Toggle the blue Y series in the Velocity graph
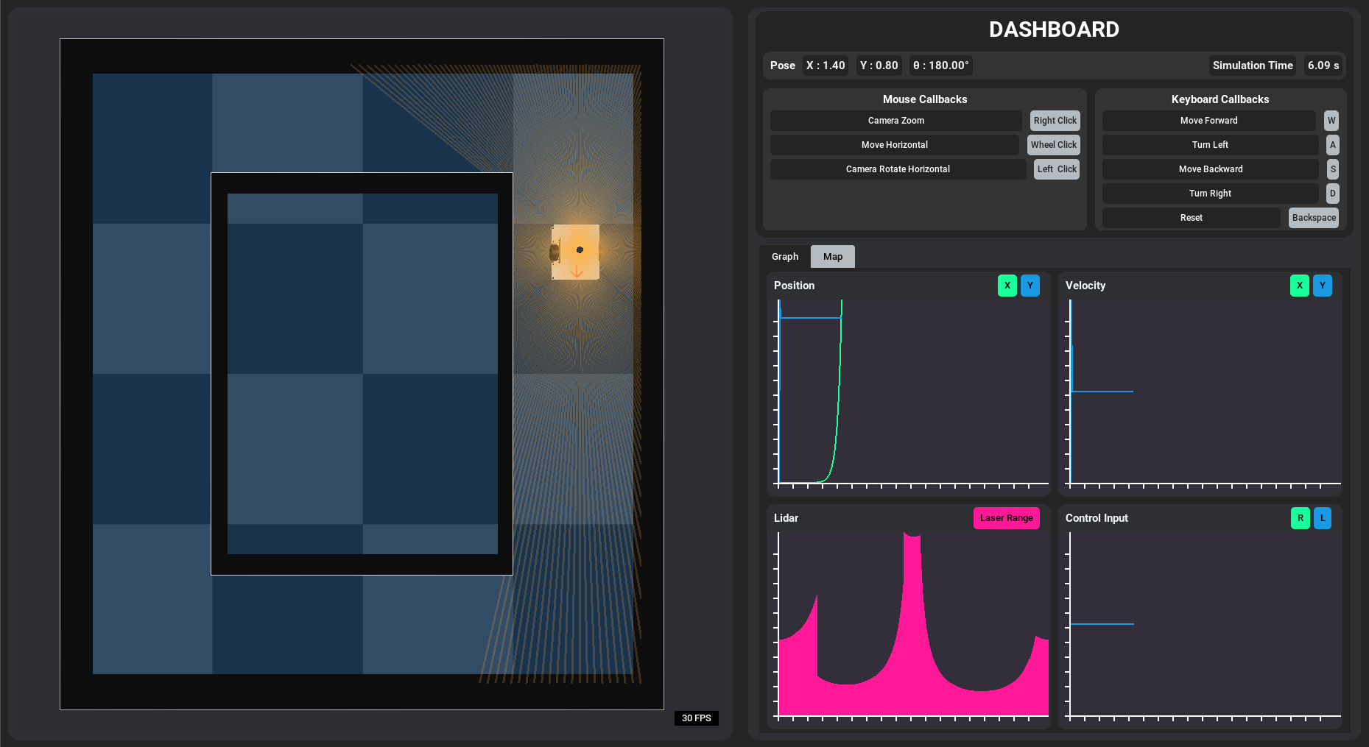The image size is (1369, 747). pyautogui.click(x=1323, y=286)
